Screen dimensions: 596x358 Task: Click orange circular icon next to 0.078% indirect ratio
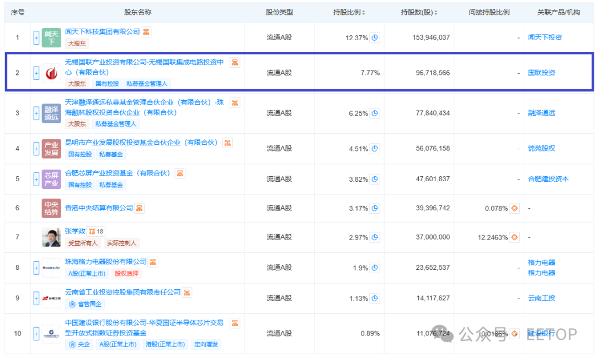[x=514, y=208]
